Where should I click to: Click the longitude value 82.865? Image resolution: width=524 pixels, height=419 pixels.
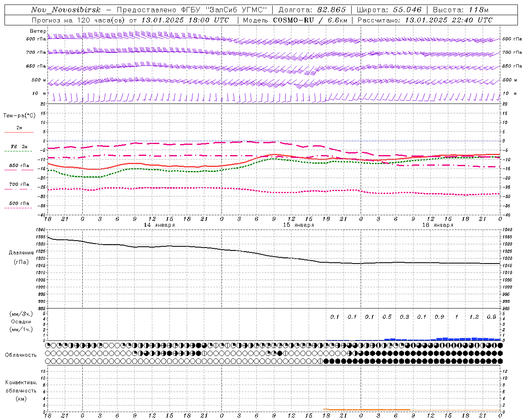332,10
